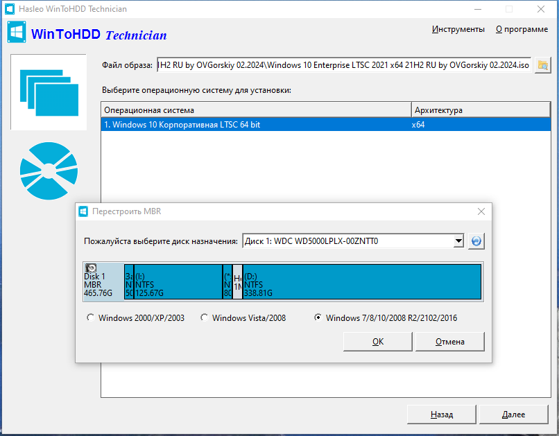Click the Перестроить MBR dialog title icon
The width and height of the screenshot is (559, 436).
83,211
